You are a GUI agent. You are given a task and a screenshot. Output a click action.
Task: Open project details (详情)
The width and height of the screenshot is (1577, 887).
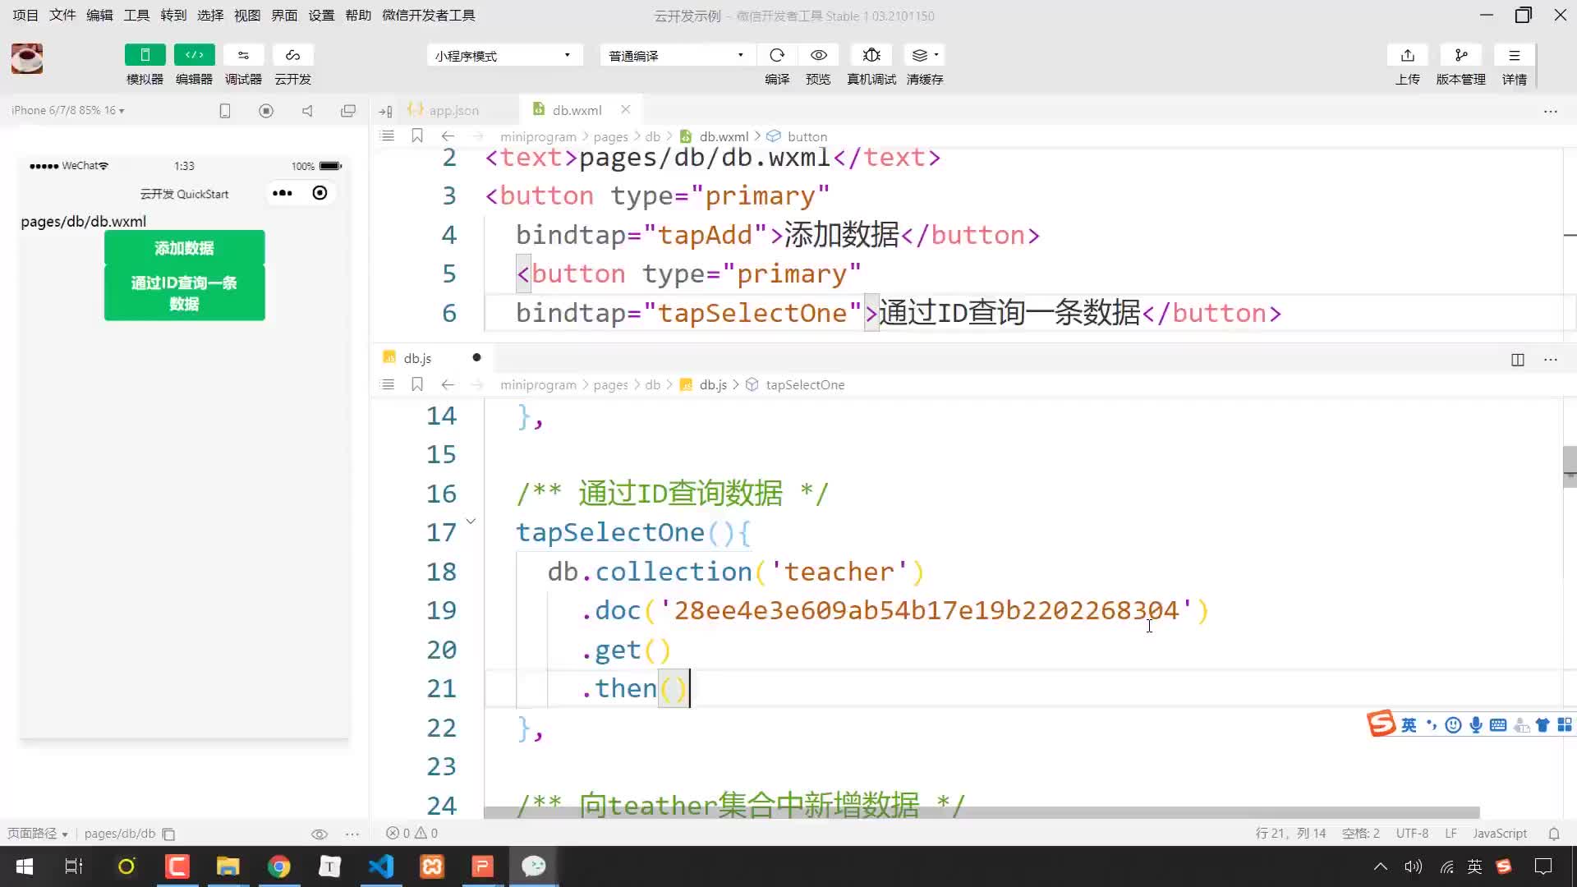point(1514,55)
